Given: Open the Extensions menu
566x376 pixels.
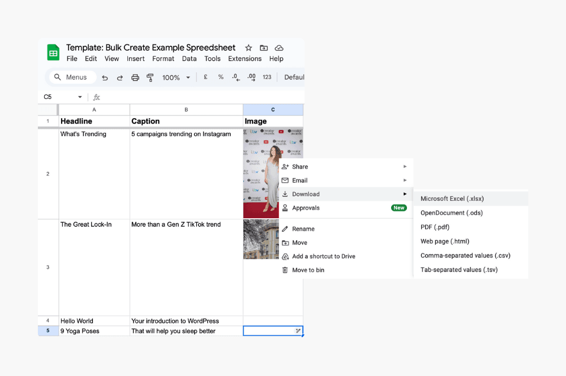Looking at the screenshot, I should pos(245,59).
